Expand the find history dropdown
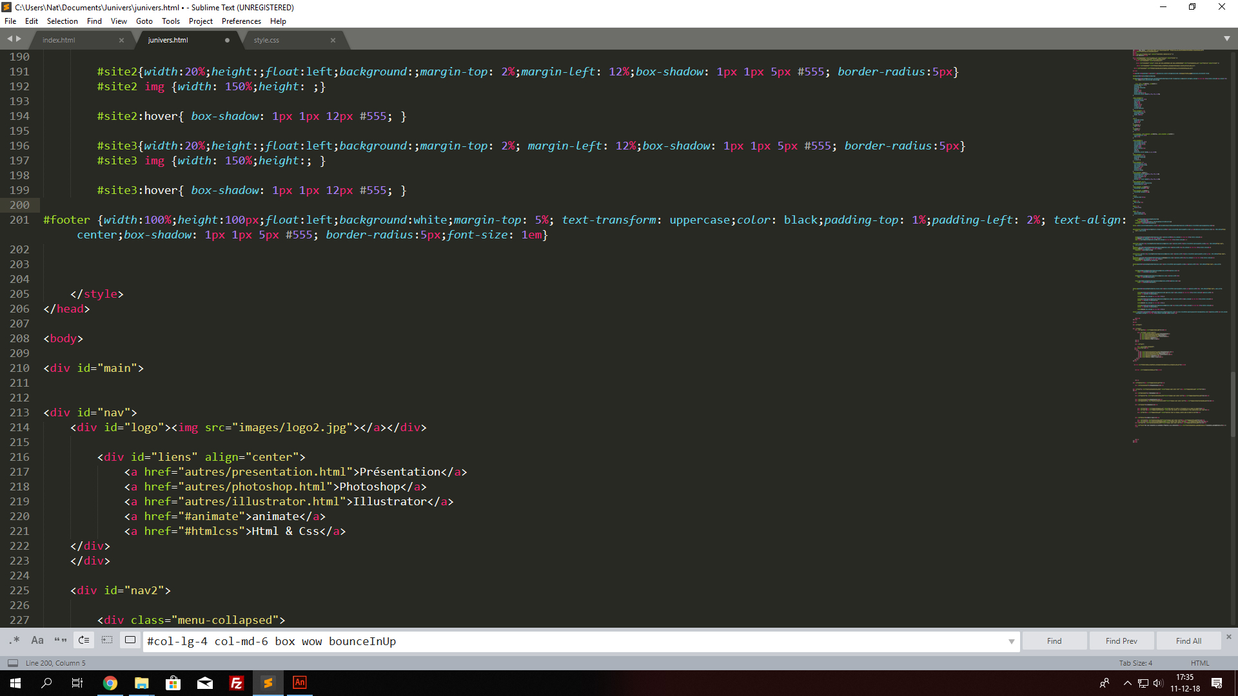Image resolution: width=1238 pixels, height=696 pixels. 1011,641
